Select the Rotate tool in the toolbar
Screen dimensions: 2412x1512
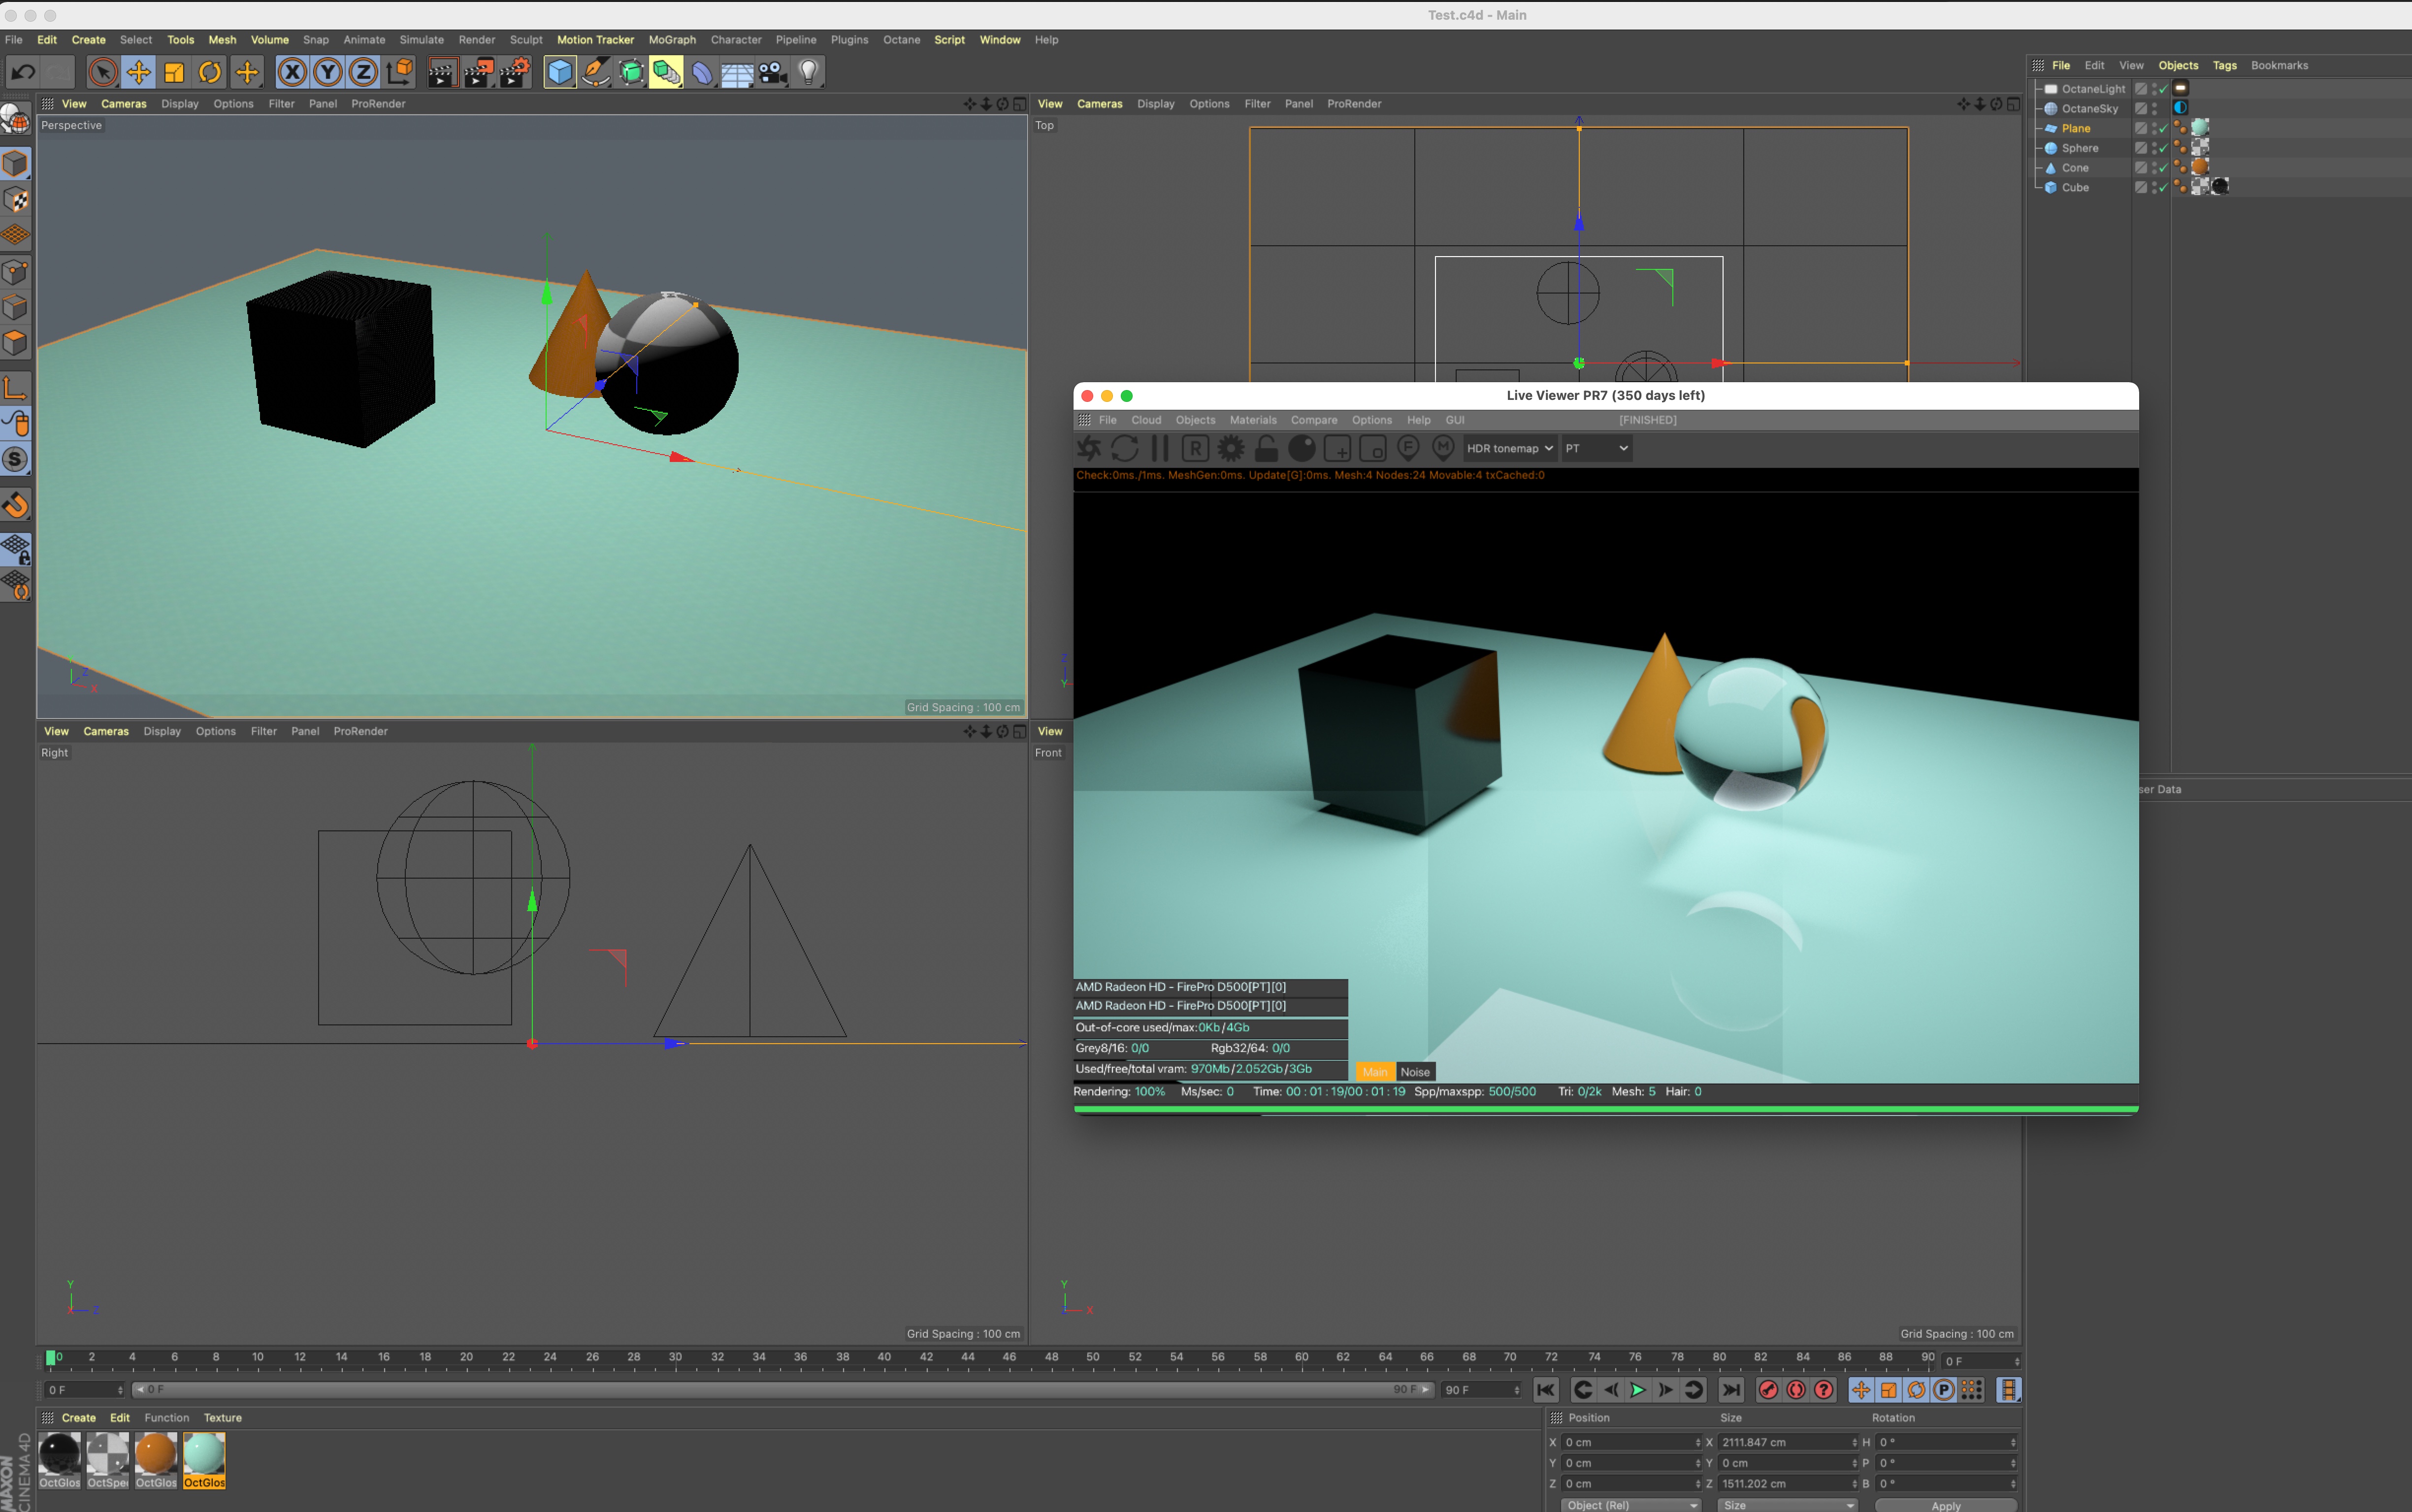tap(210, 72)
